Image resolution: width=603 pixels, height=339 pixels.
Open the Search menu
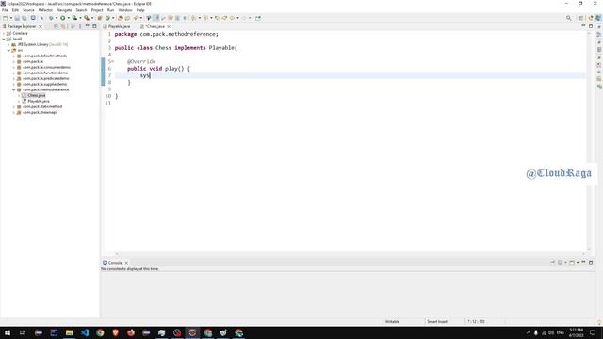click(81, 10)
